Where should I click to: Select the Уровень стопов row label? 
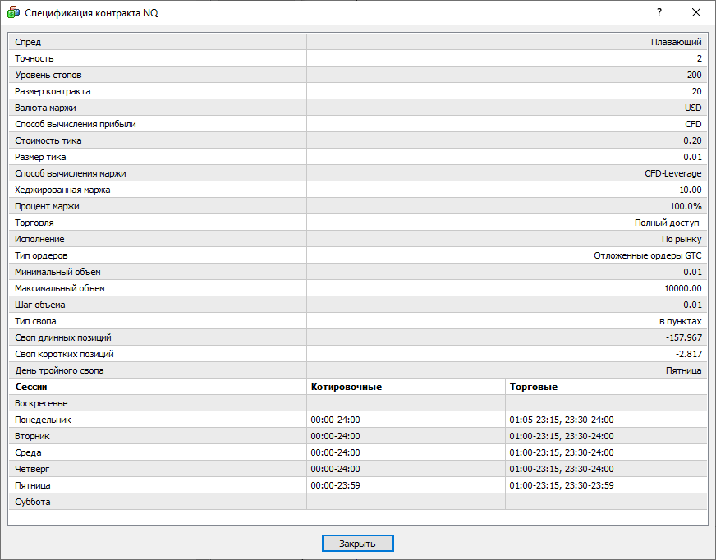(48, 75)
